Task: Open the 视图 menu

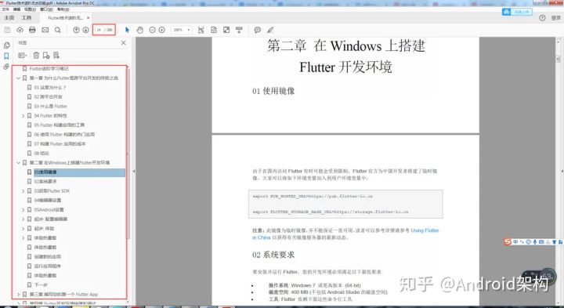Action: tap(30, 9)
